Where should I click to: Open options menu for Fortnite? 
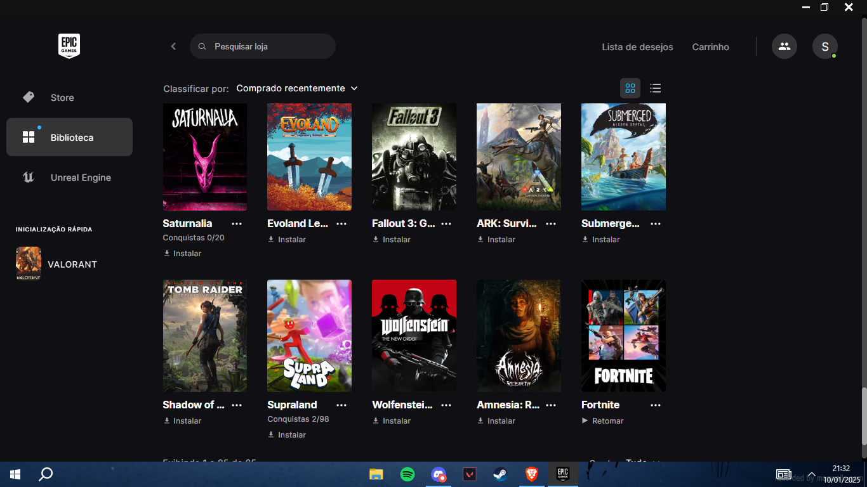coord(656,405)
